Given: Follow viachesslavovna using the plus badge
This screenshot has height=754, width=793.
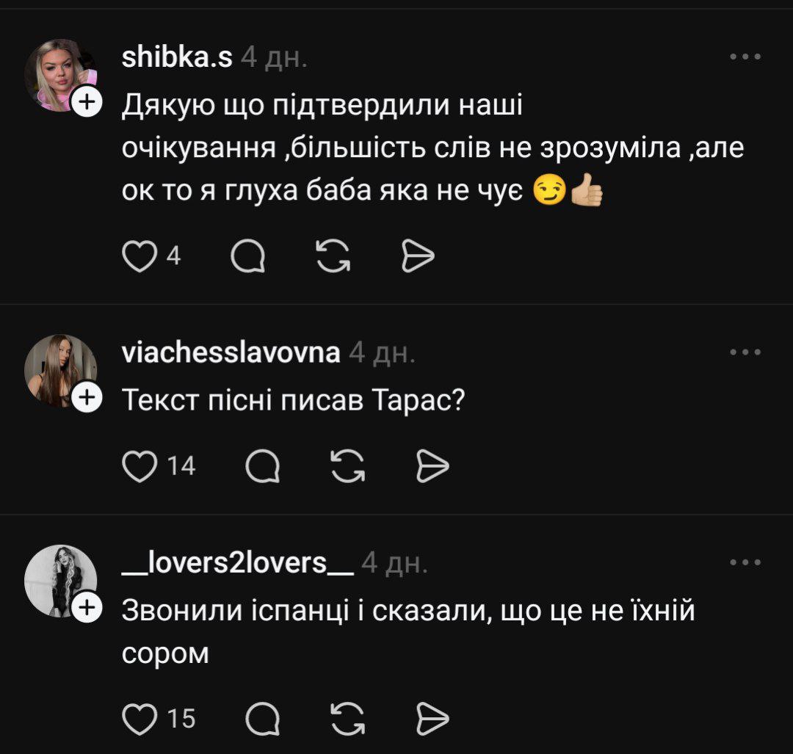Looking at the screenshot, I should pyautogui.click(x=87, y=397).
